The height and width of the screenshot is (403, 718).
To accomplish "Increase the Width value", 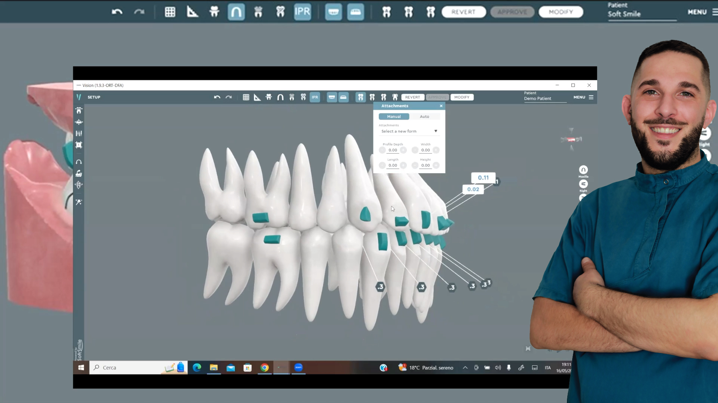I will (436, 150).
